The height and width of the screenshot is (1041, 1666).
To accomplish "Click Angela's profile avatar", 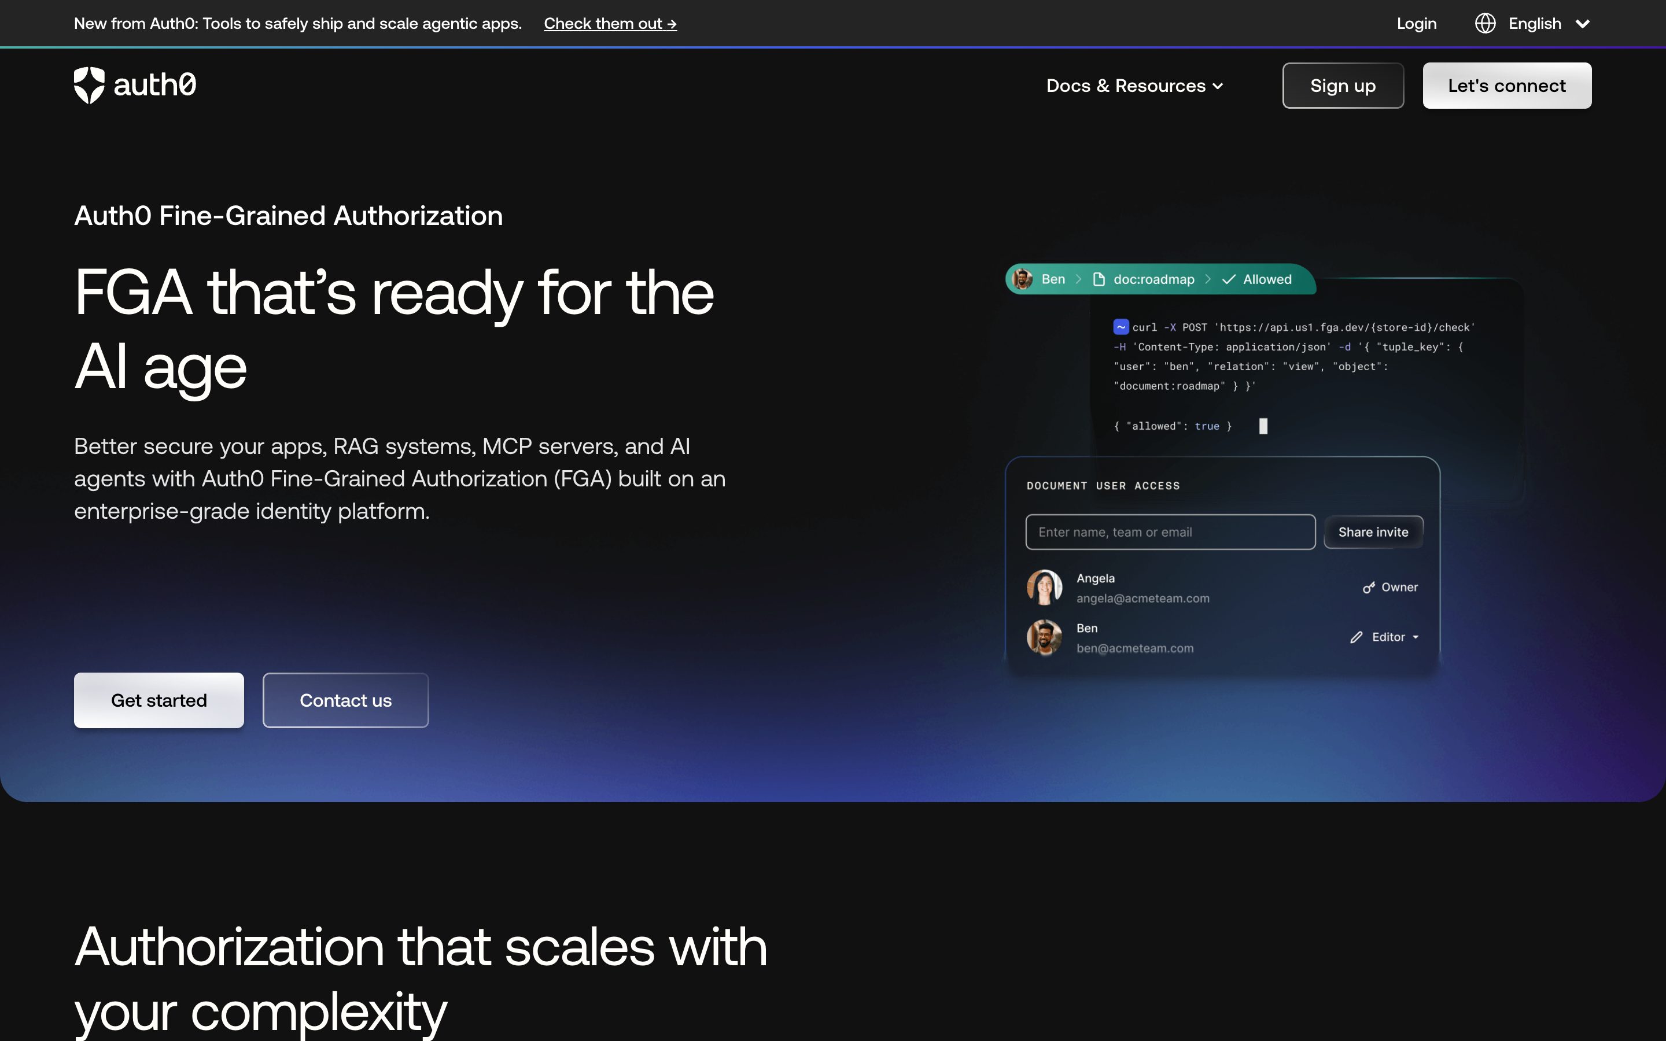I will [x=1044, y=587].
